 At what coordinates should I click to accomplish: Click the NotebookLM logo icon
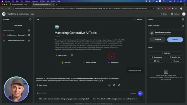pyautogui.click(x=4, y=14)
